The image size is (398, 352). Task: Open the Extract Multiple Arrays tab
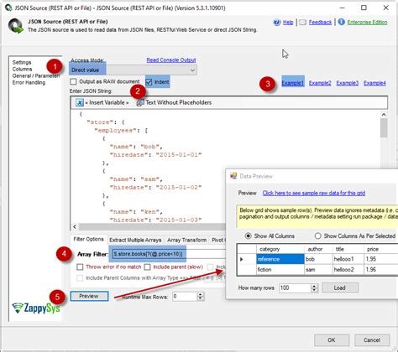[135, 240]
